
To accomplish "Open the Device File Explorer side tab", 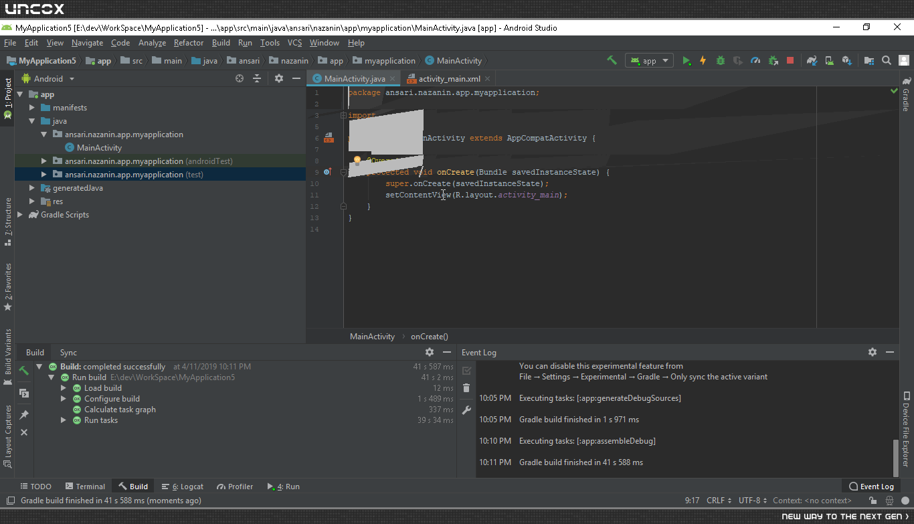I will click(x=906, y=428).
